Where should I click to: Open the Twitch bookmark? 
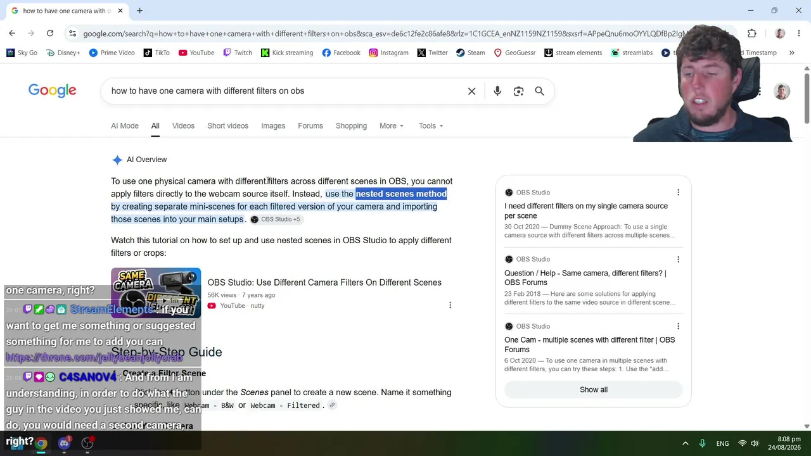point(238,53)
